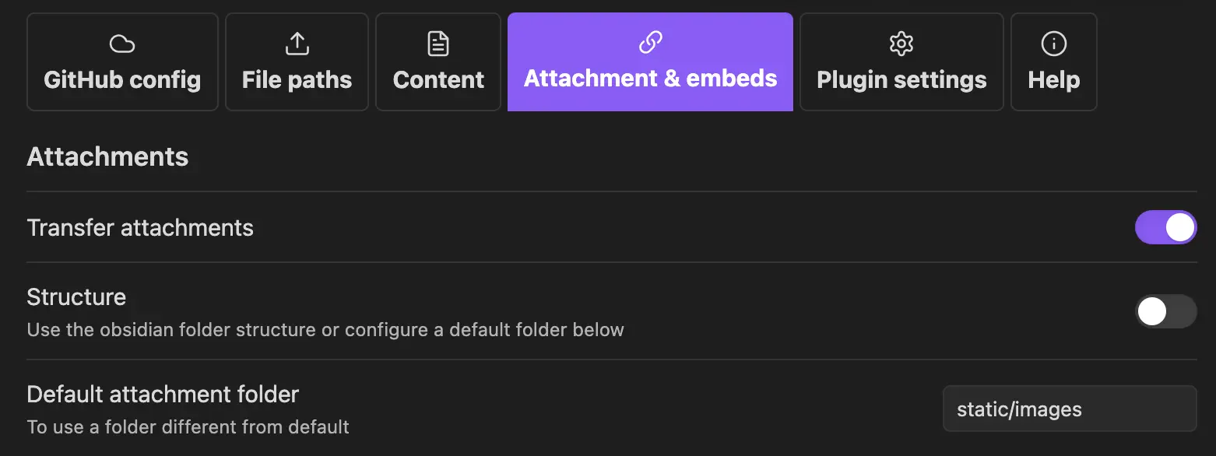Viewport: 1216px width, 456px height.
Task: Click the Structure setting name
Action: [x=76, y=296]
